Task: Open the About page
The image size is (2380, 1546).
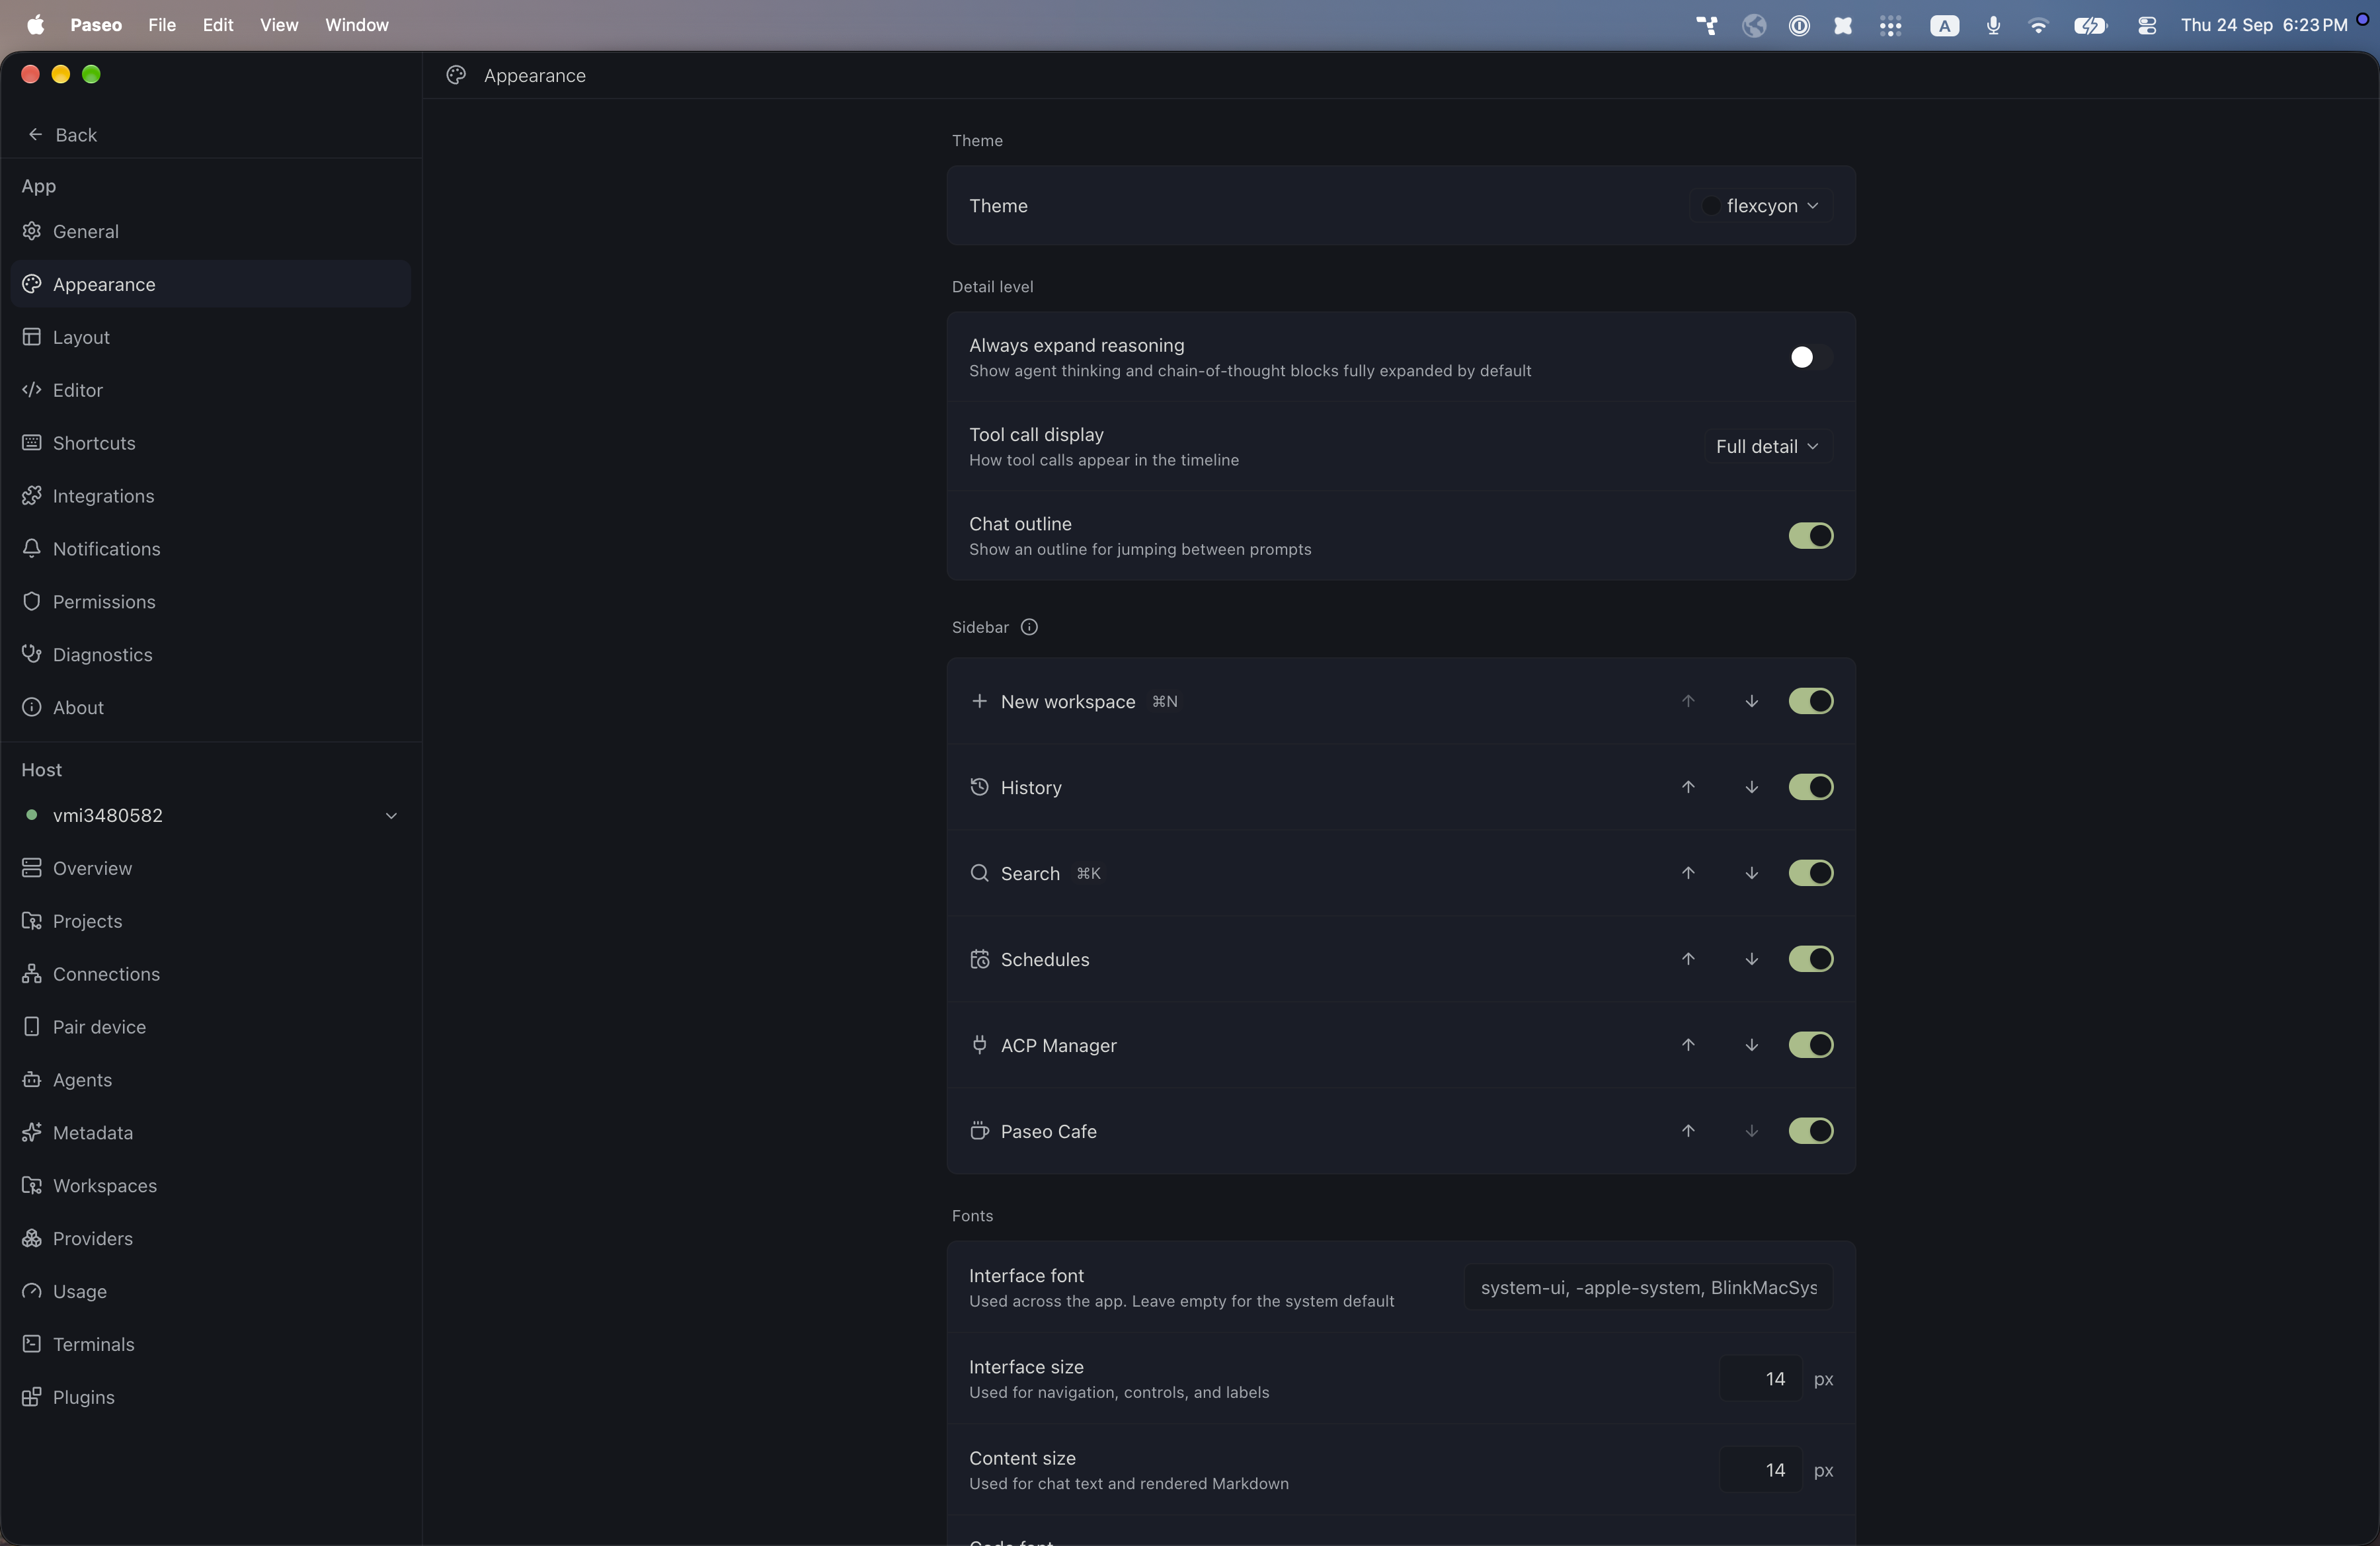Action: click(x=210, y=708)
